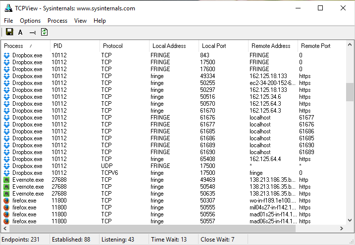
Task: Open the Options menu
Action: 30,21
